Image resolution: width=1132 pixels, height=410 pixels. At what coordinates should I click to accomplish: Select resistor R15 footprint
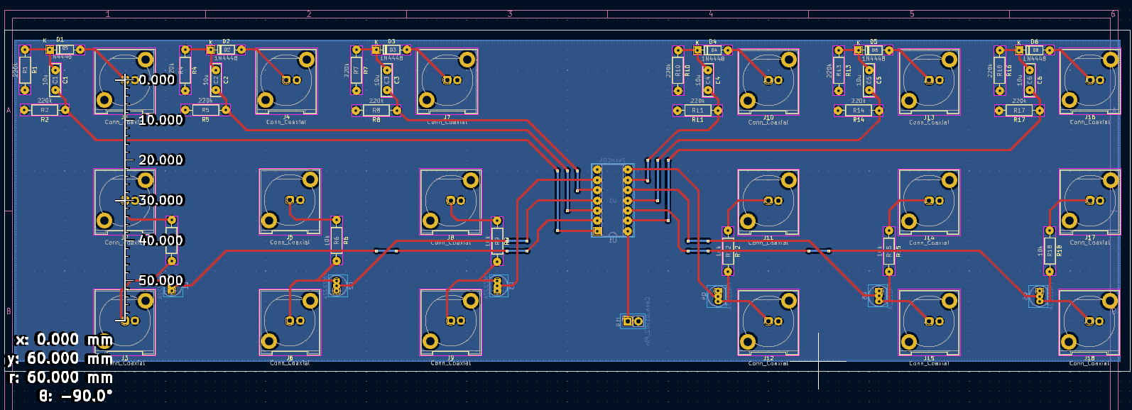click(889, 251)
